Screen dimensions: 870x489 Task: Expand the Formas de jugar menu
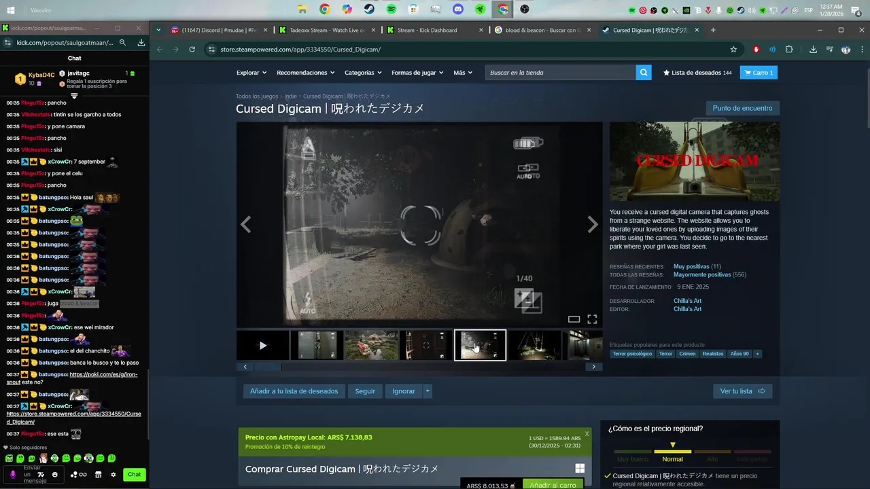click(417, 73)
